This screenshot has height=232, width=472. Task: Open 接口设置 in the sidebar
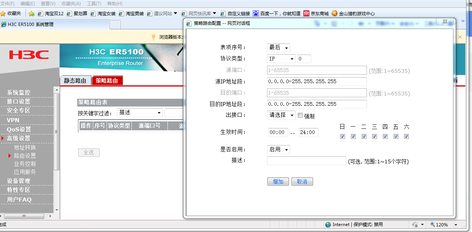[x=19, y=101]
